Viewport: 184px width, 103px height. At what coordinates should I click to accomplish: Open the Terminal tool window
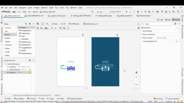pyautogui.click(x=31, y=99)
